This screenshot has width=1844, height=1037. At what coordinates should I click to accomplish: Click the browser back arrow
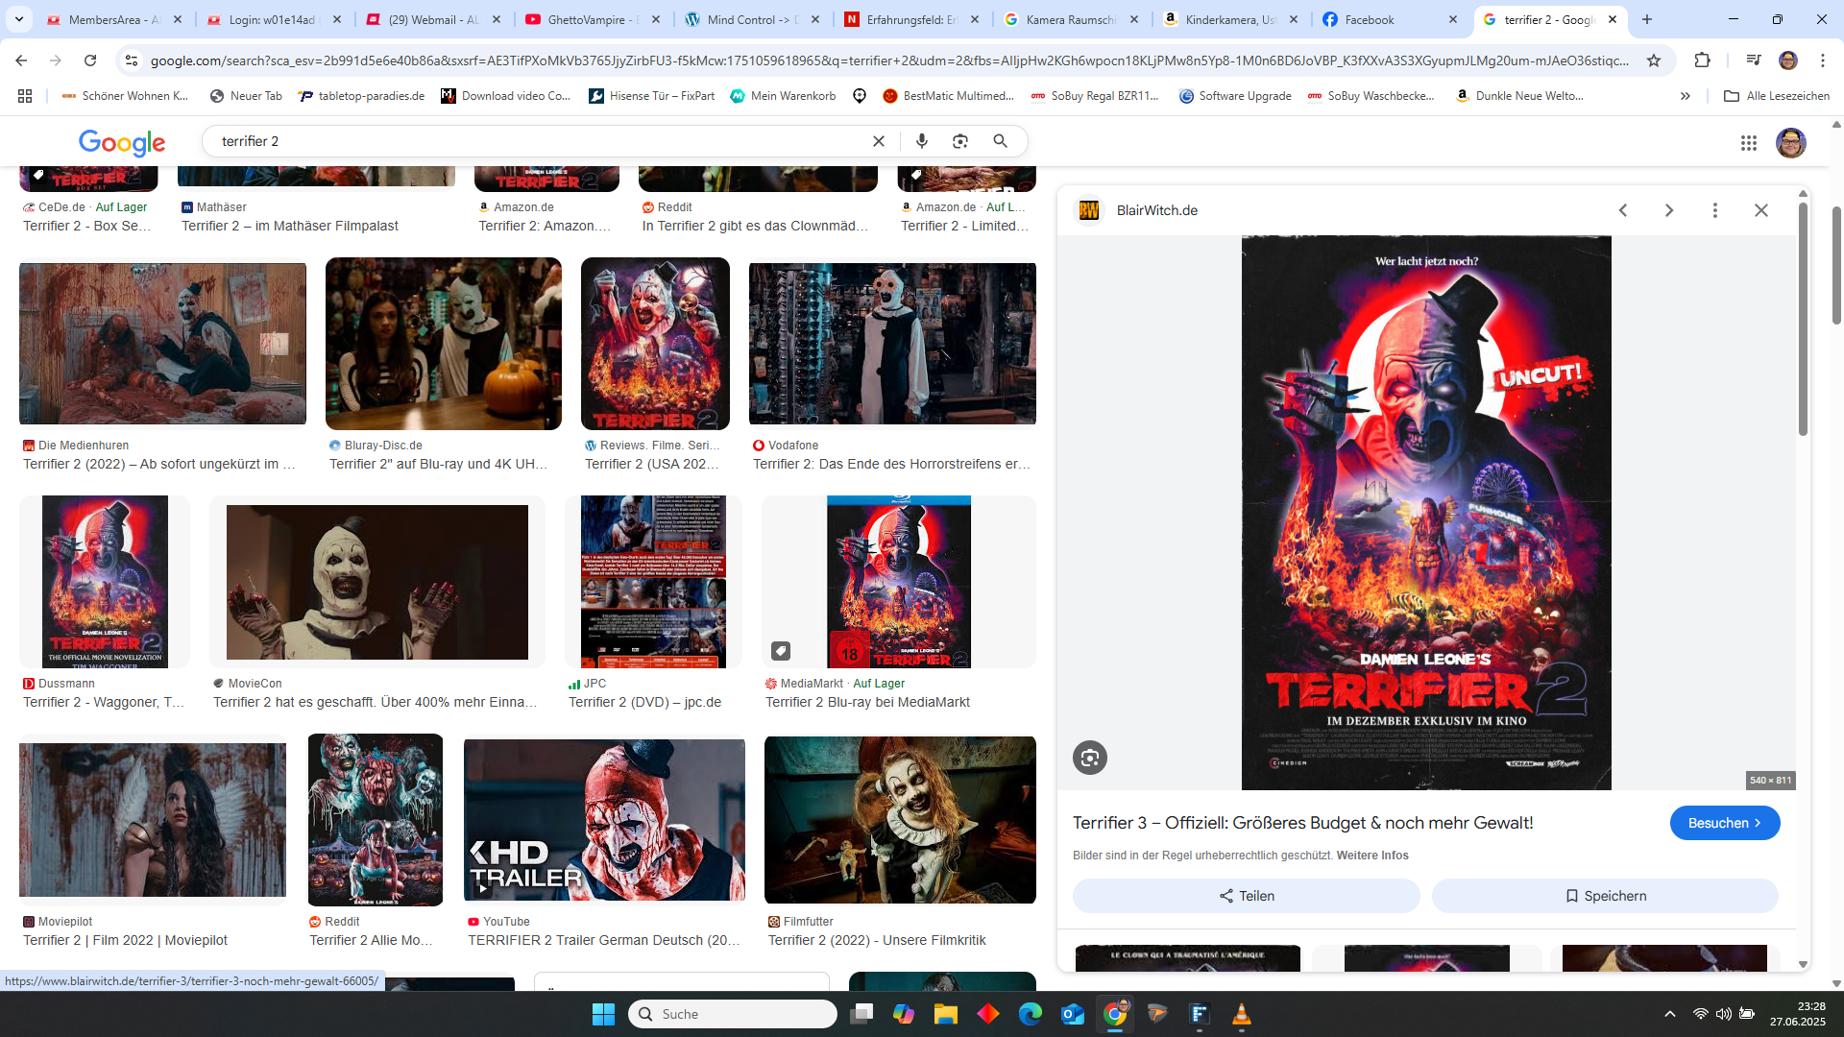click(21, 60)
